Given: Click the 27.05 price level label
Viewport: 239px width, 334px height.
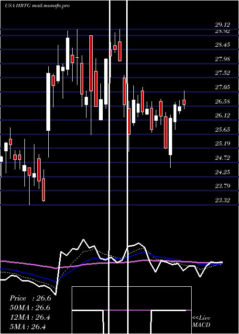Looking at the screenshot, I should coord(222,87).
